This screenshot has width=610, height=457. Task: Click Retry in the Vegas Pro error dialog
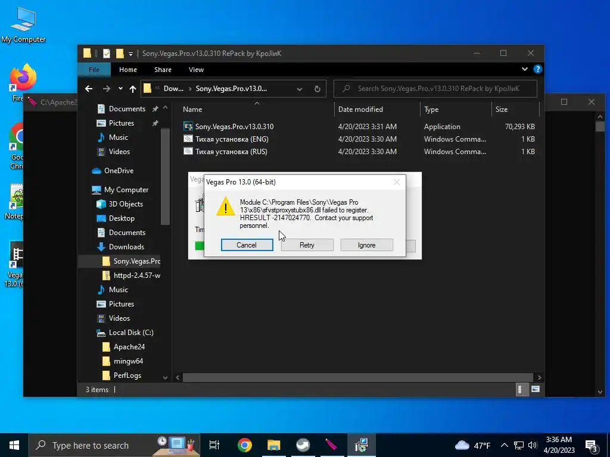click(x=307, y=245)
